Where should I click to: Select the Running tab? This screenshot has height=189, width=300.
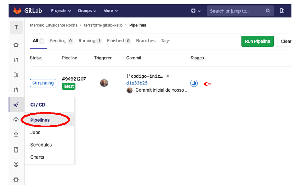click(90, 41)
